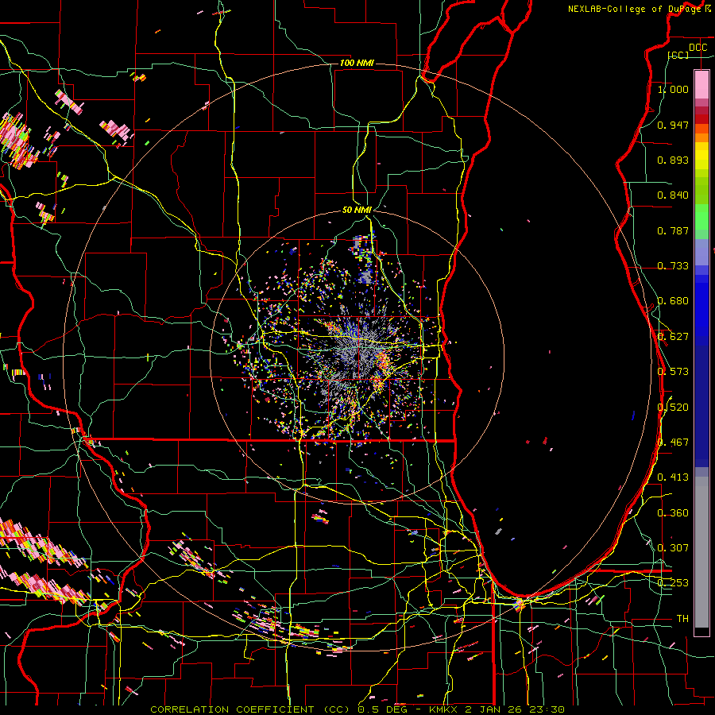Click the 0.947 scale value
Image resolution: width=715 pixels, height=715 pixels.
673,125
